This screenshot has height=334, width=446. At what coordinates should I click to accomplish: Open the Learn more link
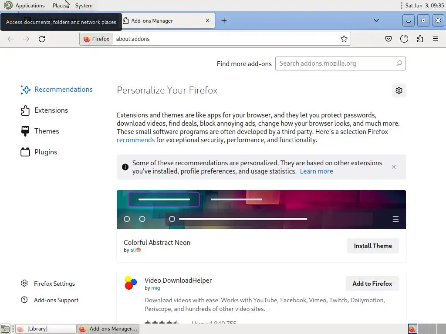[x=316, y=171]
